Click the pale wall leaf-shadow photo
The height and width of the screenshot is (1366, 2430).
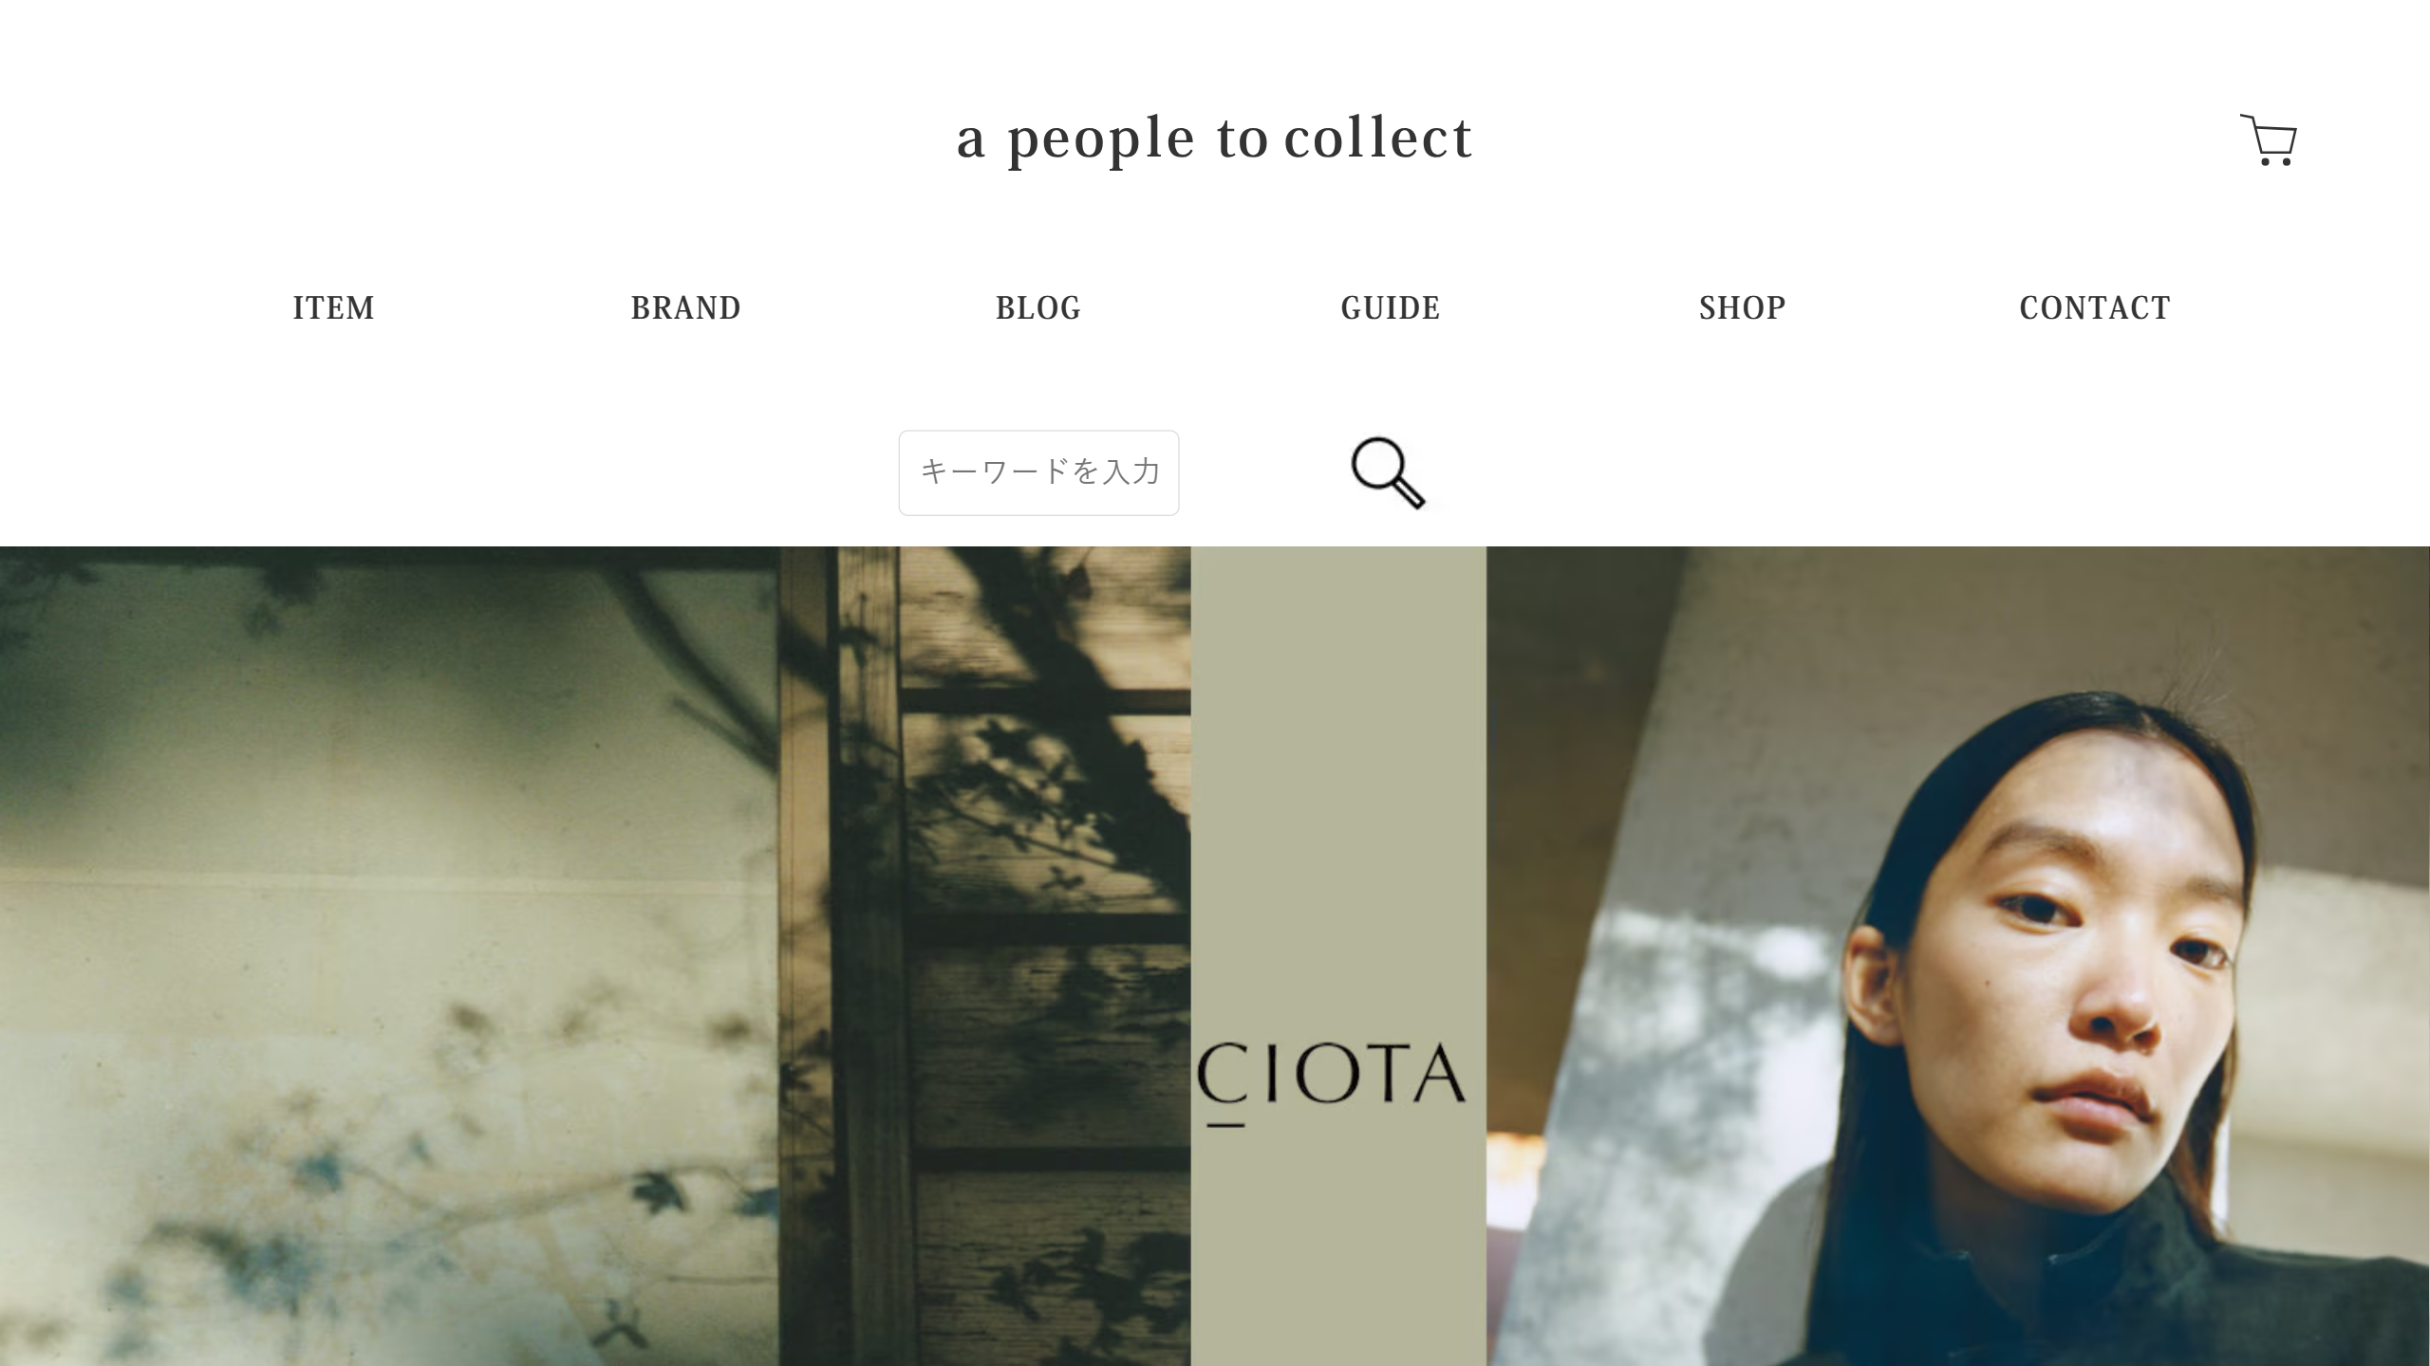(389, 956)
